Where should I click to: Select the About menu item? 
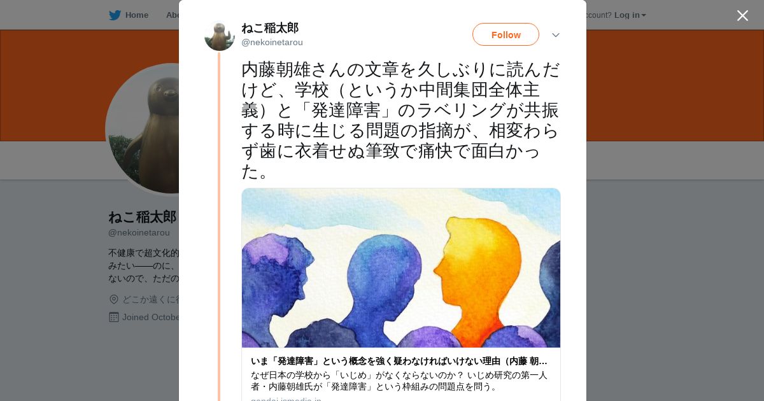pos(173,15)
